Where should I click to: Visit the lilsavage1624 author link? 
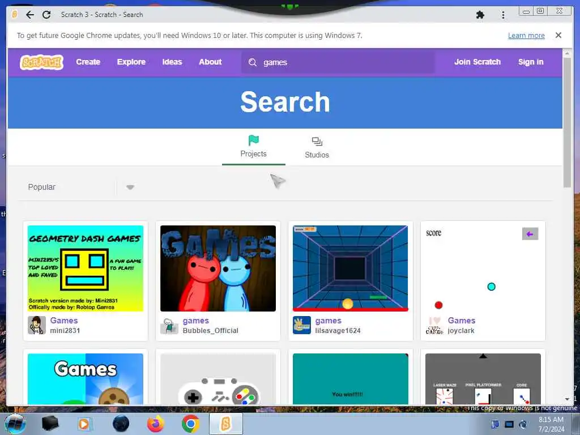point(338,331)
